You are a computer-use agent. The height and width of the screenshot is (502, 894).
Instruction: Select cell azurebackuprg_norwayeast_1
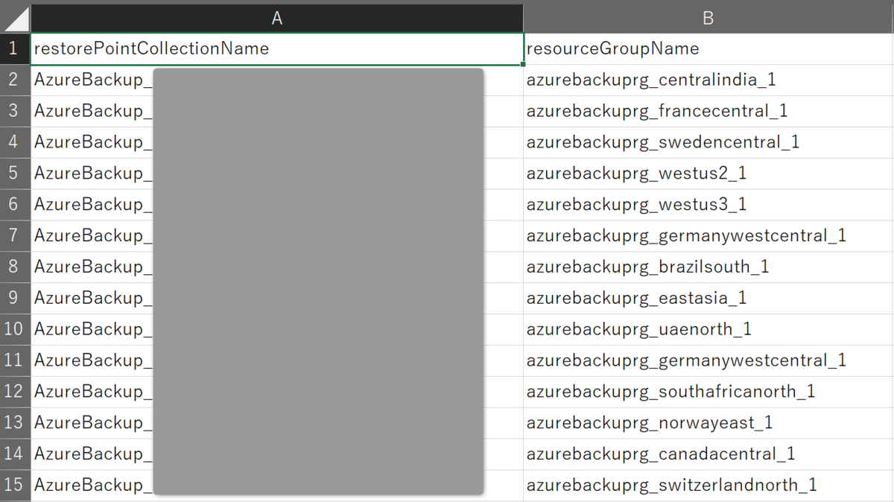pos(708,423)
